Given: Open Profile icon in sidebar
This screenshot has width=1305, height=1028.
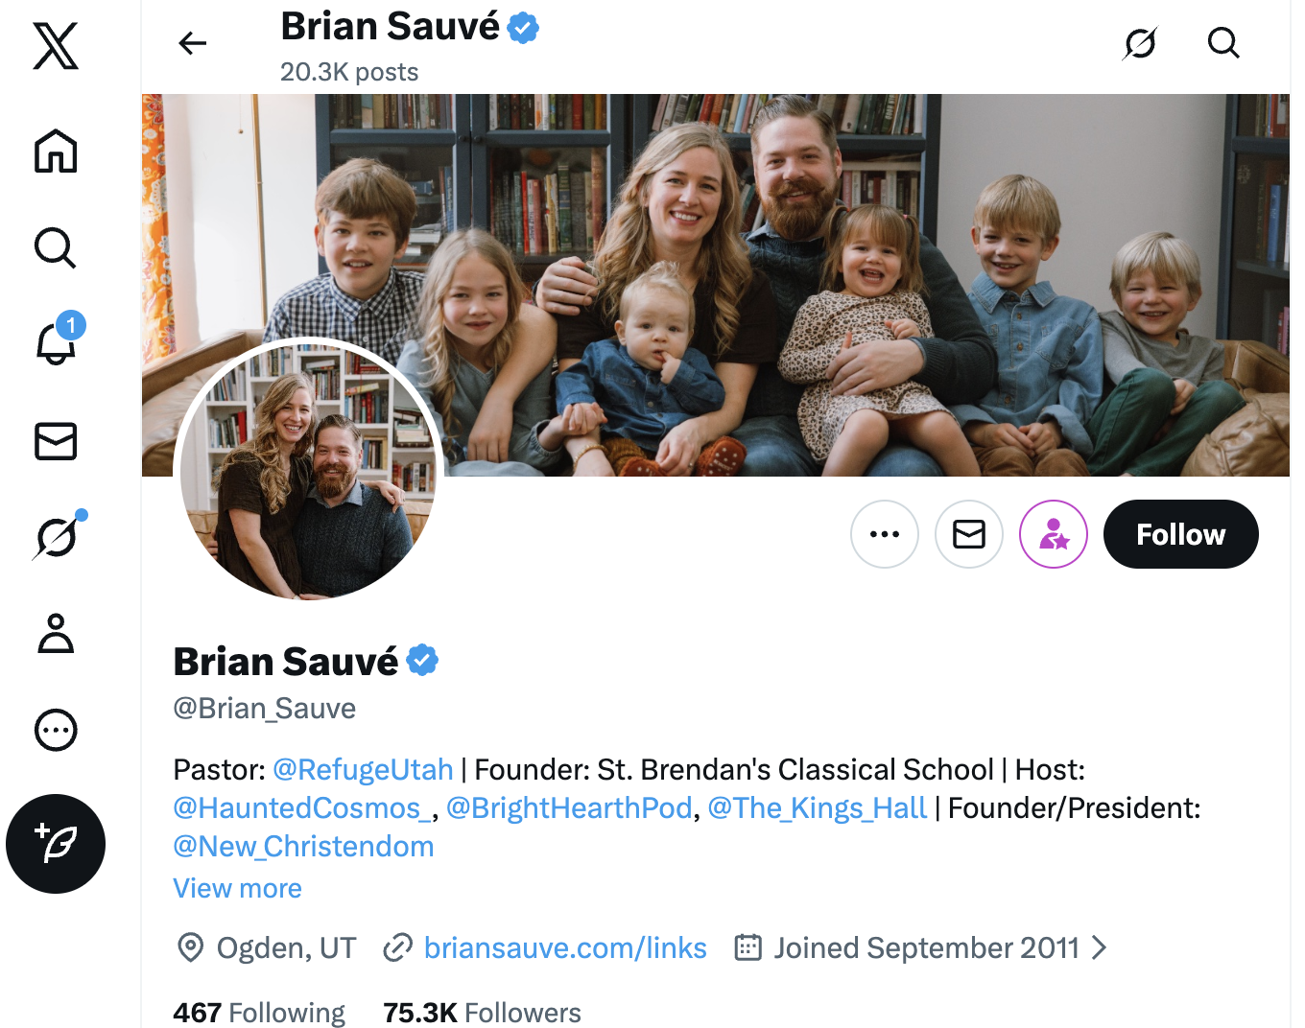Looking at the screenshot, I should click(56, 634).
